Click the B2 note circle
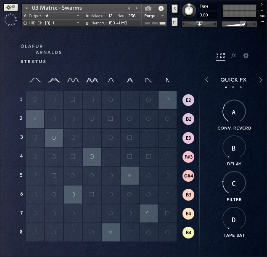The height and width of the screenshot is (257, 267). 188,119
